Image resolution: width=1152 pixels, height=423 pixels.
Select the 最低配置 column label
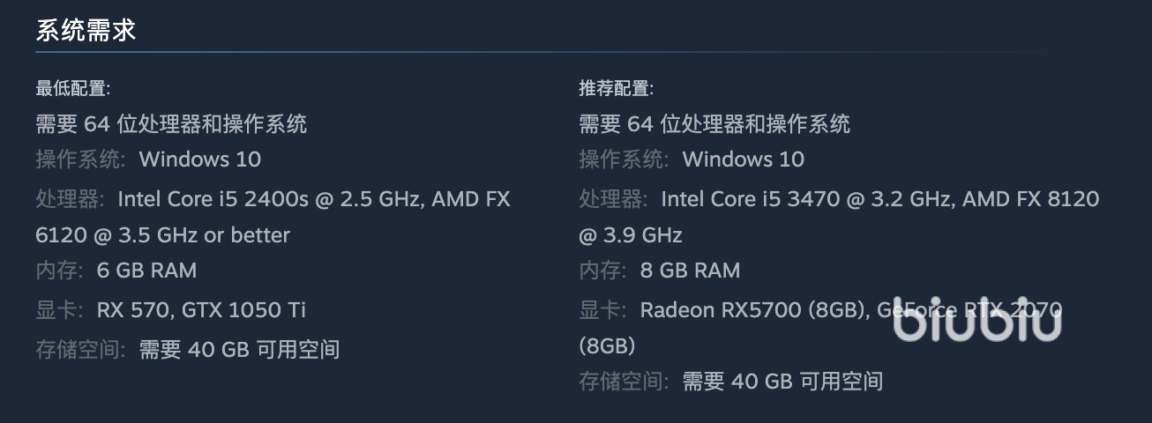(72, 88)
